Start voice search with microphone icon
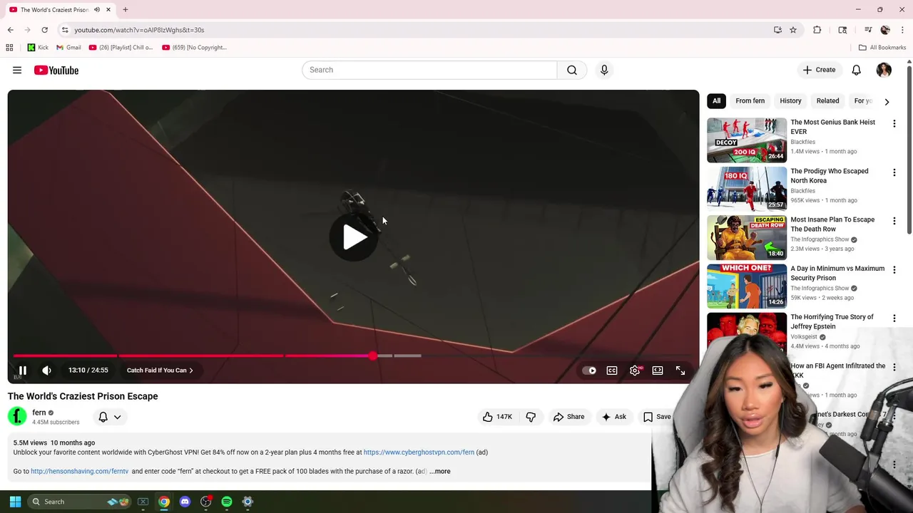Screen dimensions: 913x513 [604, 70]
